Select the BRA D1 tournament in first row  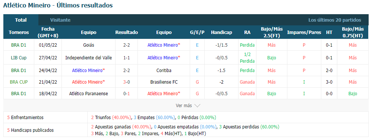pos(19,45)
